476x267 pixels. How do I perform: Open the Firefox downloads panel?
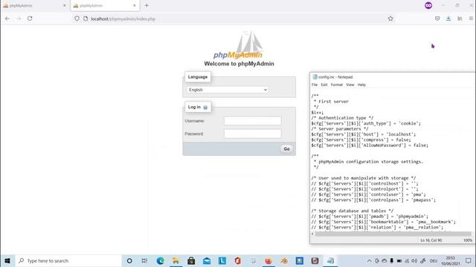[x=448, y=19]
